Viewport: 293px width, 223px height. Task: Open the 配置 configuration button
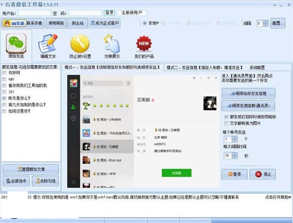pos(278,23)
